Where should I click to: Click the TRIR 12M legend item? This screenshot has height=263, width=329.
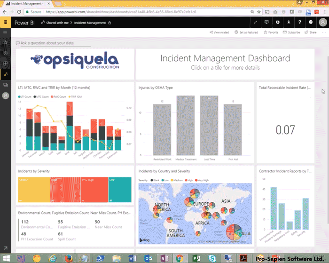pyautogui.click(x=75, y=96)
